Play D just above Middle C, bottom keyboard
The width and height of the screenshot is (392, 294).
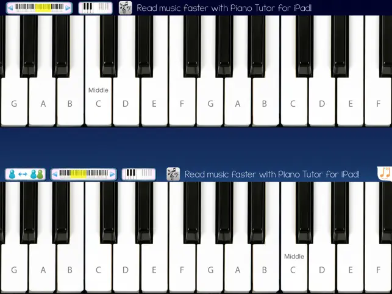point(322,270)
